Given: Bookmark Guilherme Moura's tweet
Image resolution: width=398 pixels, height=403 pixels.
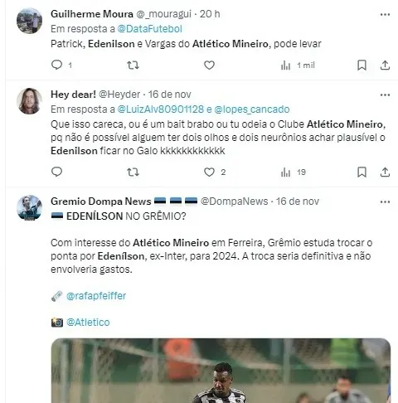Looking at the screenshot, I should tap(362, 66).
